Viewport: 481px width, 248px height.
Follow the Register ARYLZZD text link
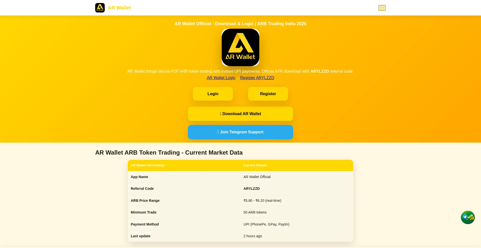257,78
